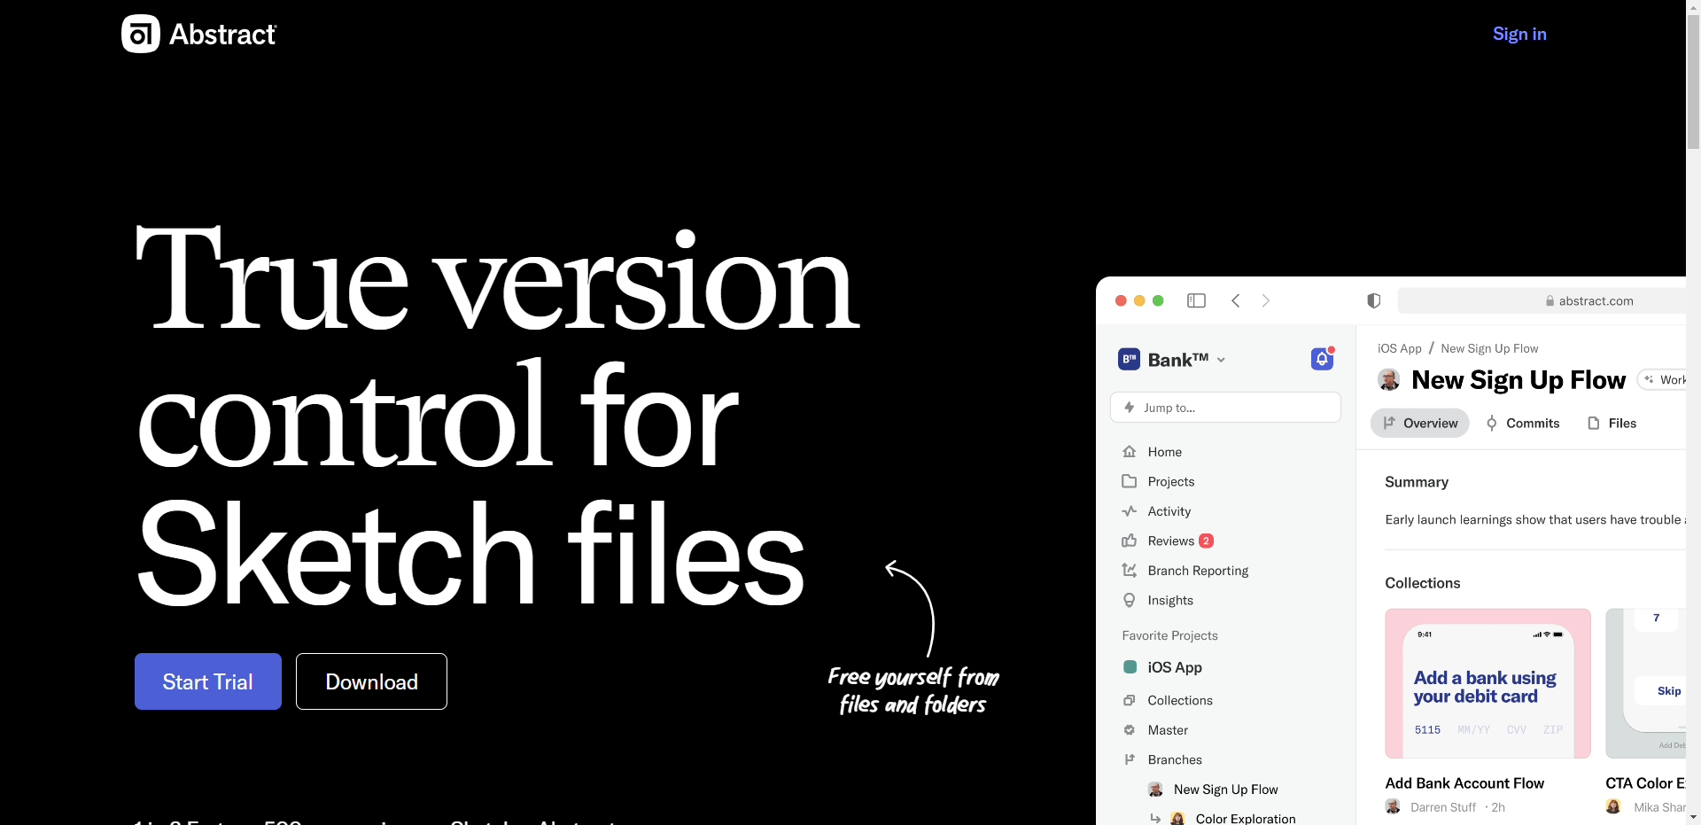This screenshot has height=825, width=1701.
Task: Click the Color Exploration branch avatar
Action: pos(1177,819)
